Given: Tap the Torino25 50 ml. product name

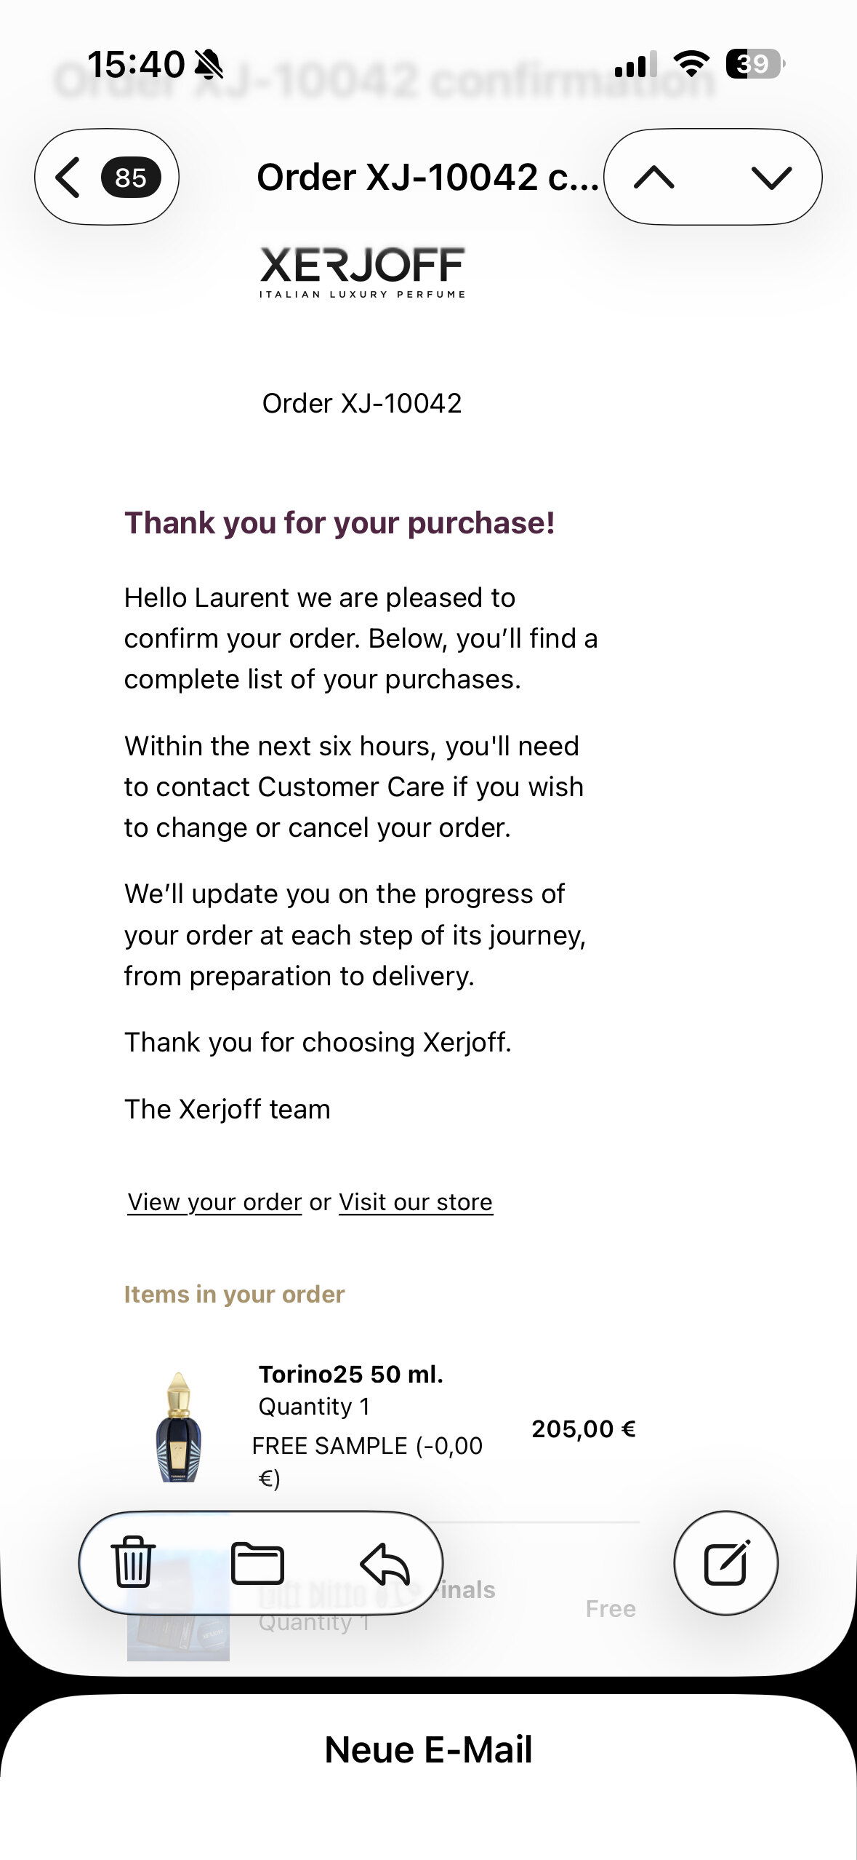Looking at the screenshot, I should 351,1374.
